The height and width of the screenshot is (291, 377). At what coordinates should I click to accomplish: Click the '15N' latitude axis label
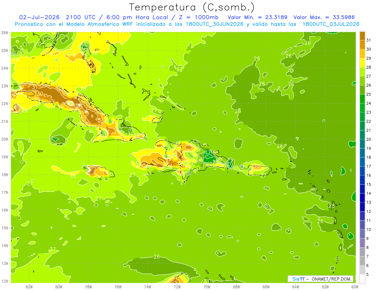4,228
